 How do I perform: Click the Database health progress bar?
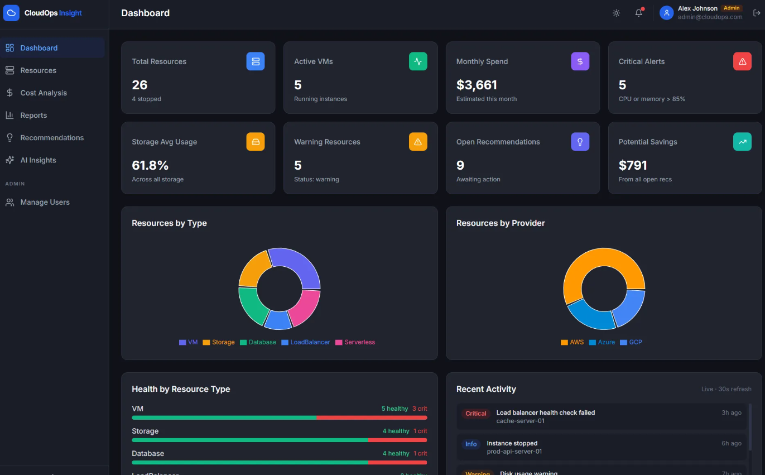(280, 462)
